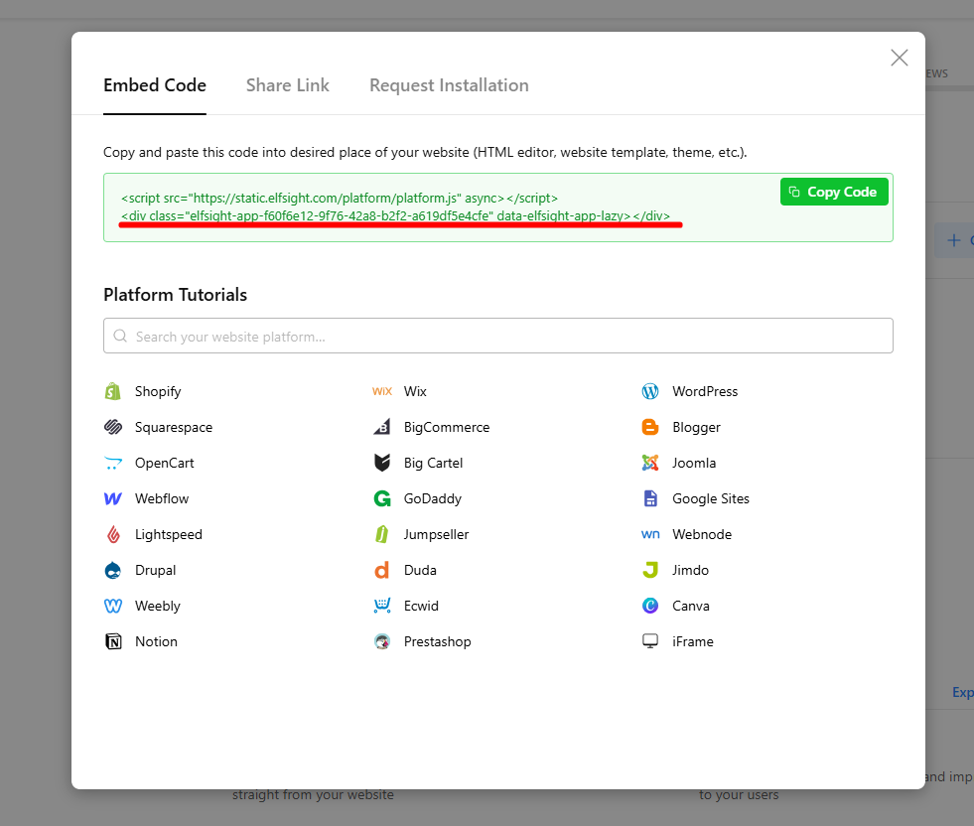Click the Canva logo icon
The image size is (974, 826).
pyautogui.click(x=650, y=606)
